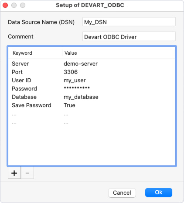This screenshot has height=203, width=184.
Task: Click the Data Source Name (DSN) label
Action: pos(41,22)
